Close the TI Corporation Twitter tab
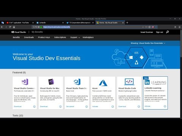The width and height of the screenshot is (182, 136). click(x=93, y=23)
